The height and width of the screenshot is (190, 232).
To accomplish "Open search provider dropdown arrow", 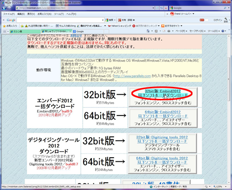I will (x=229, y=8).
